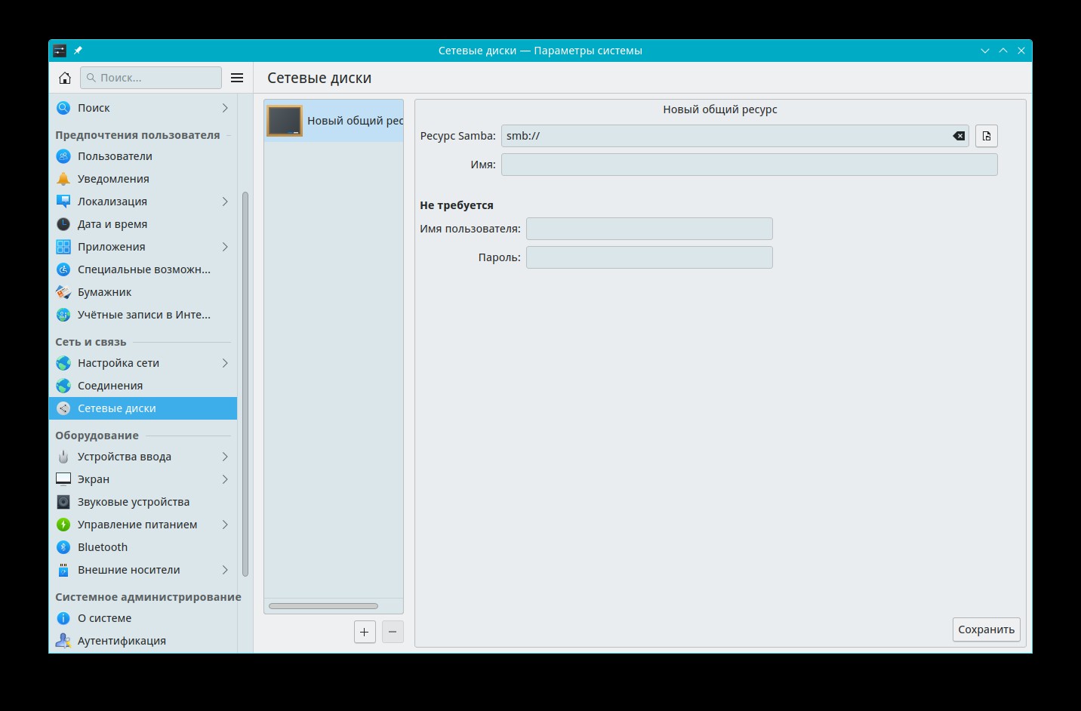Browse for Samba resource with file button
Viewport: 1081px width, 711px height.
pos(987,136)
